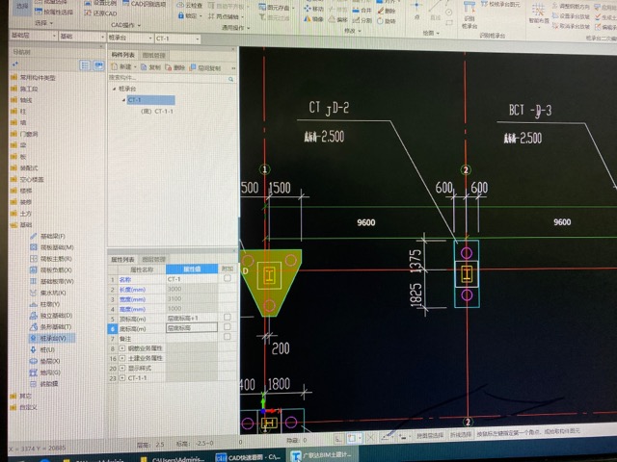Viewport: 617px width, 462px height.
Task: Select 条形基础(T) component type
Action: pyautogui.click(x=50, y=327)
